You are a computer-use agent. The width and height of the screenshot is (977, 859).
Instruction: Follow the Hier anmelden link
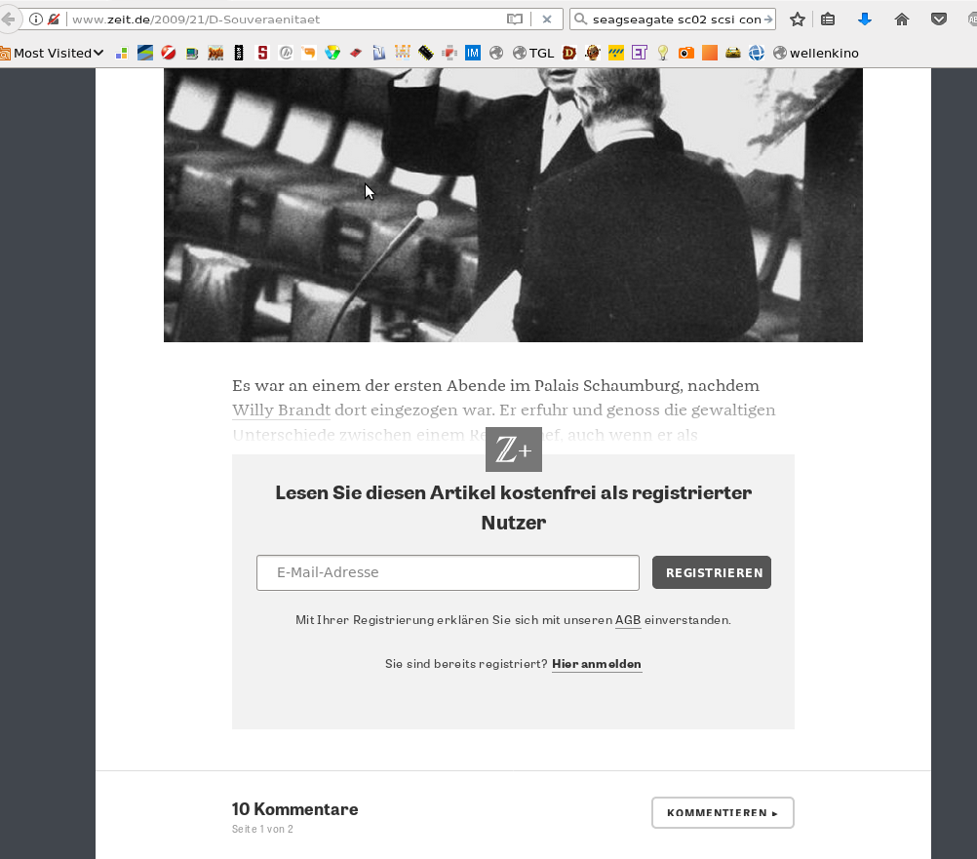(597, 664)
